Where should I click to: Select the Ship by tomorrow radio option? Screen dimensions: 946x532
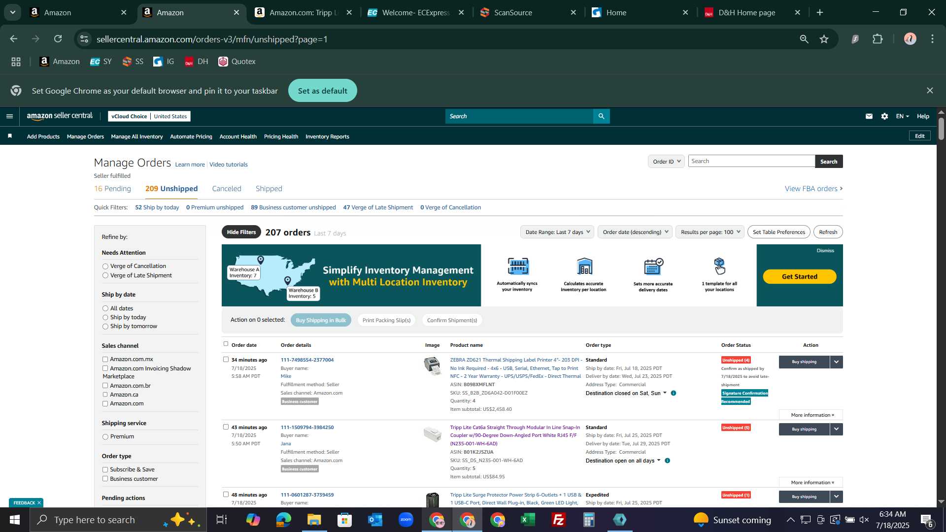pos(105,327)
